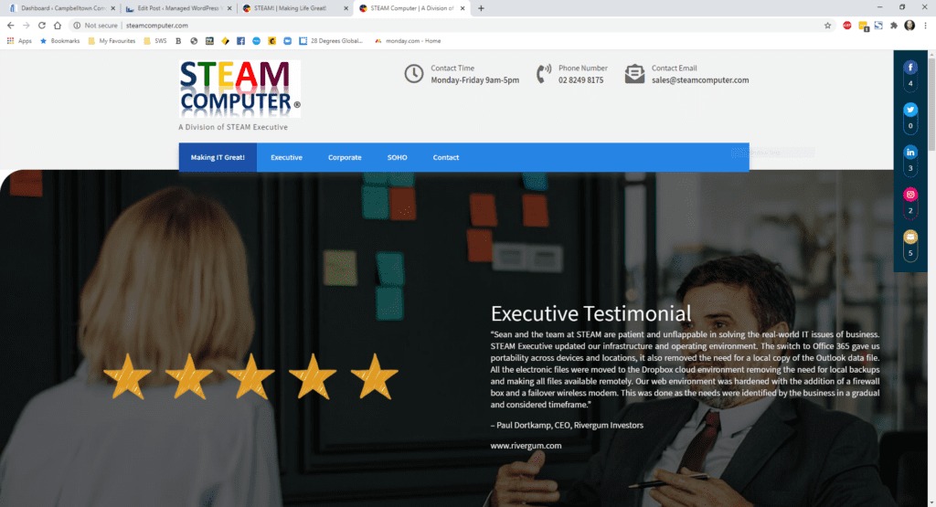
Task: Click the www.rivergum.com link
Action: (x=526, y=446)
